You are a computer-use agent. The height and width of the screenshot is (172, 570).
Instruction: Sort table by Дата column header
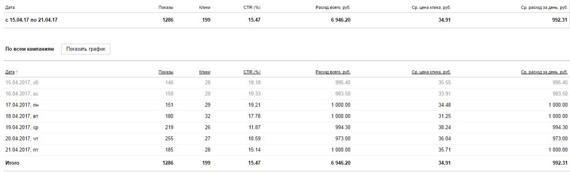tap(10, 72)
